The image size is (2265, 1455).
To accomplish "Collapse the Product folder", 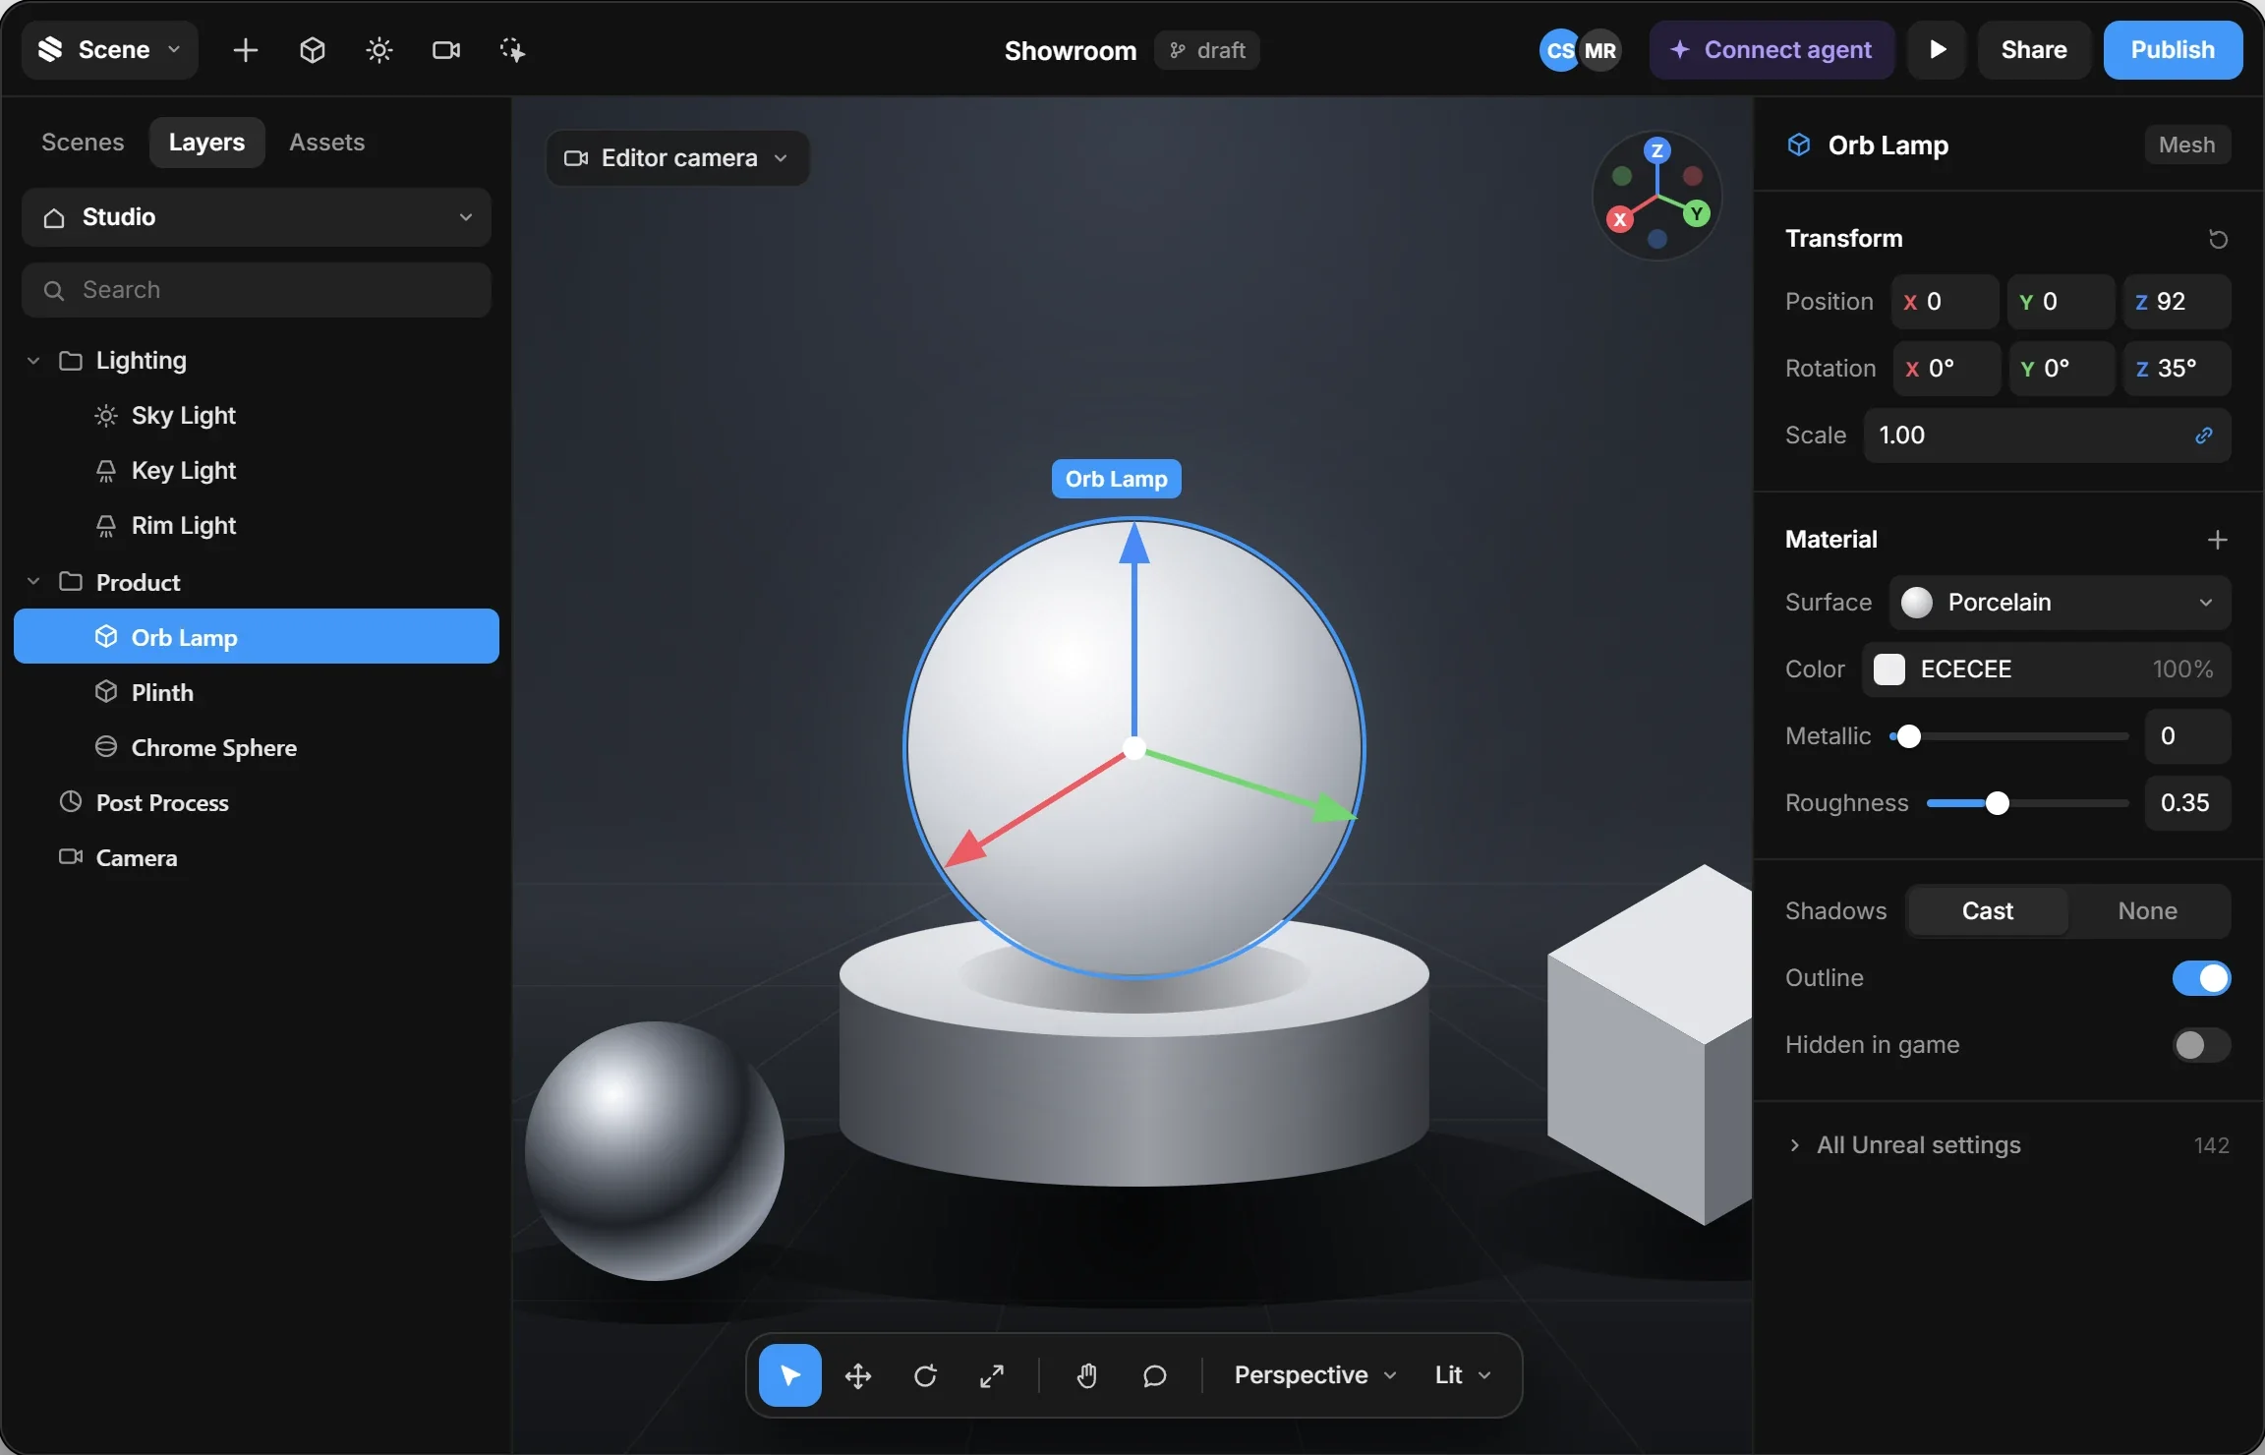I will coord(34,582).
